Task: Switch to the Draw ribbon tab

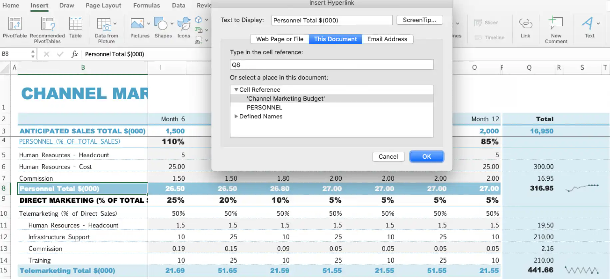Action: click(67, 5)
